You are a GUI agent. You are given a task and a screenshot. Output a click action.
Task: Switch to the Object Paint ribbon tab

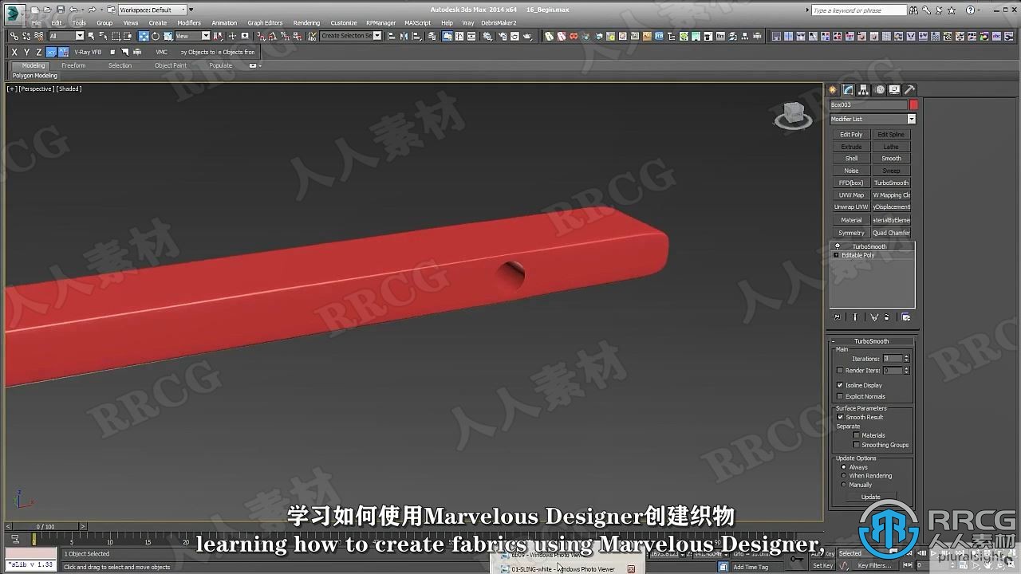[171, 65]
